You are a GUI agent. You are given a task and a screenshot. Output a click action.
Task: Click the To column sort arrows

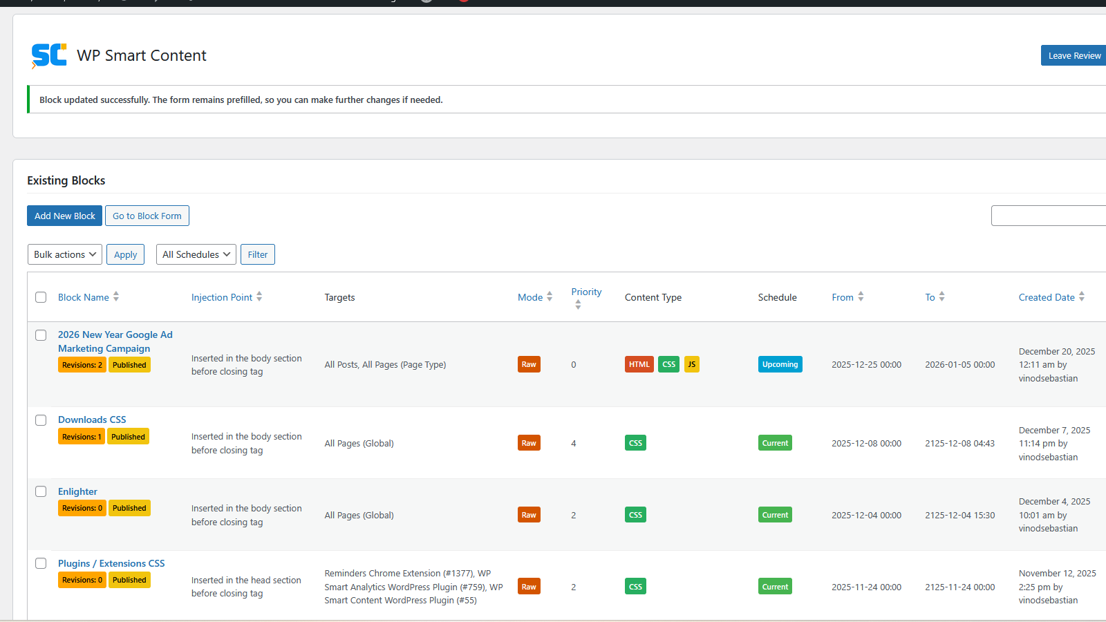pyautogui.click(x=941, y=296)
